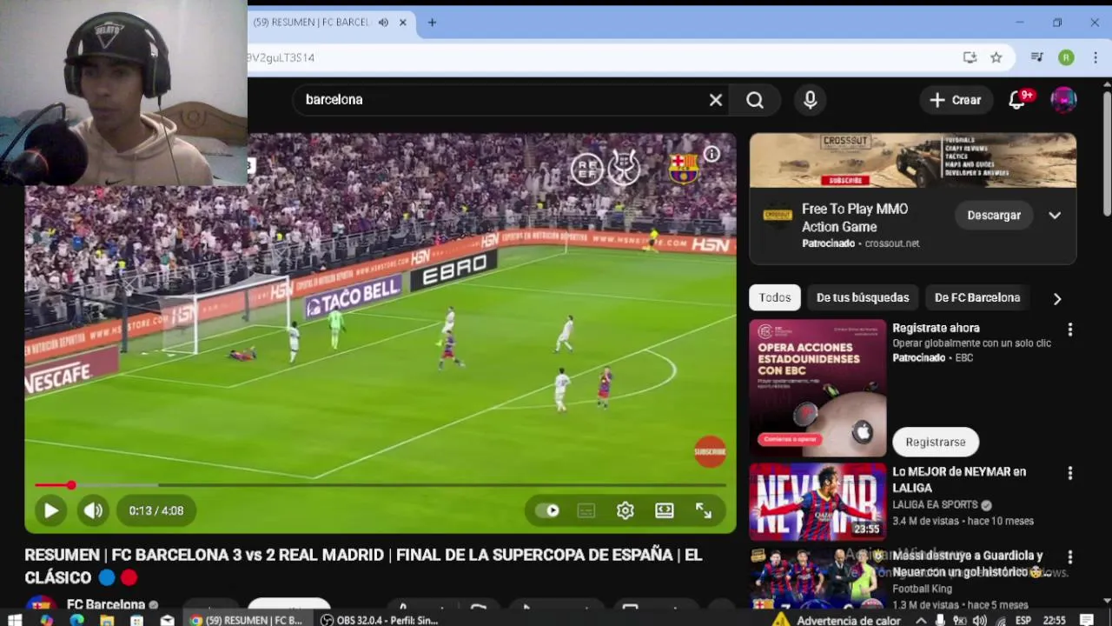The width and height of the screenshot is (1112, 626).
Task: Open the Crear upload menu
Action: pyautogui.click(x=956, y=100)
